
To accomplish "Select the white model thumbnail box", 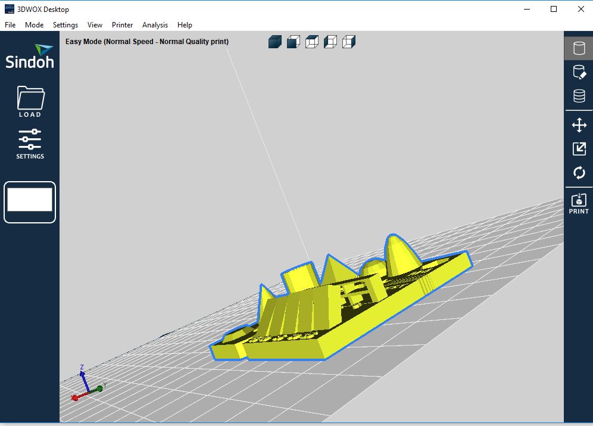I will (x=30, y=202).
